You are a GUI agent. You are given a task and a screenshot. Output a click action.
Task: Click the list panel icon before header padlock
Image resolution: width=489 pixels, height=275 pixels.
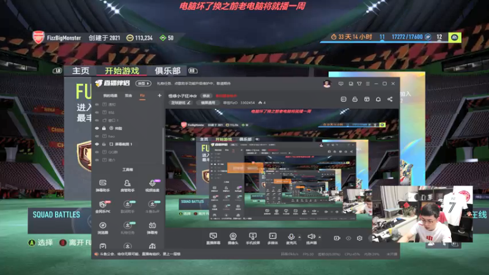(344, 99)
